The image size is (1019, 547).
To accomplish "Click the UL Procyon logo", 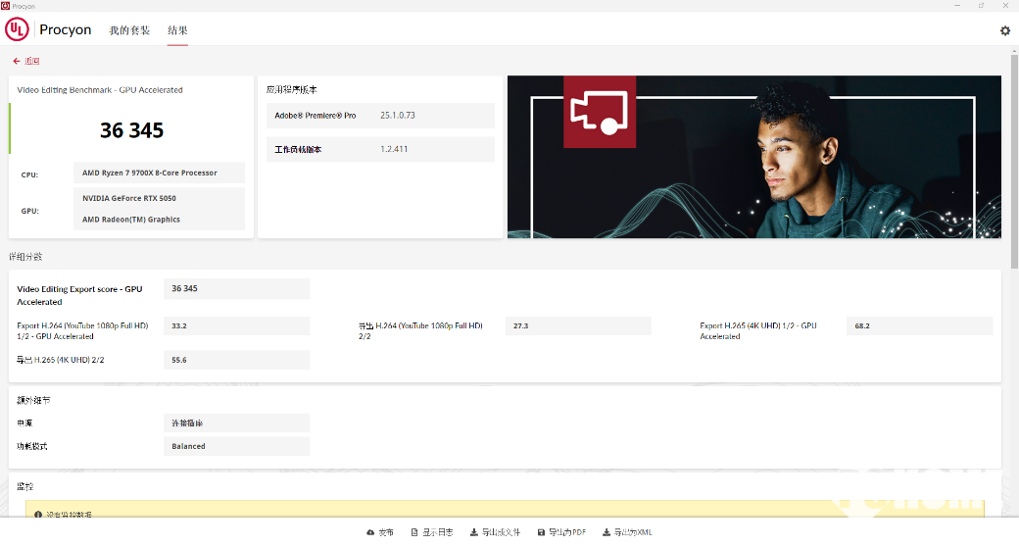I will (x=49, y=30).
